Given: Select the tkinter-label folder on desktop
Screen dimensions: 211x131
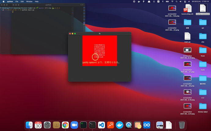Looking at the screenshot, I should (203, 106).
